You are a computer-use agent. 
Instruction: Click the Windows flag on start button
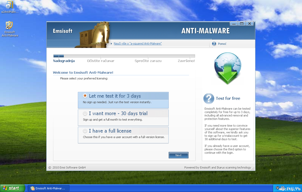tap(5, 188)
